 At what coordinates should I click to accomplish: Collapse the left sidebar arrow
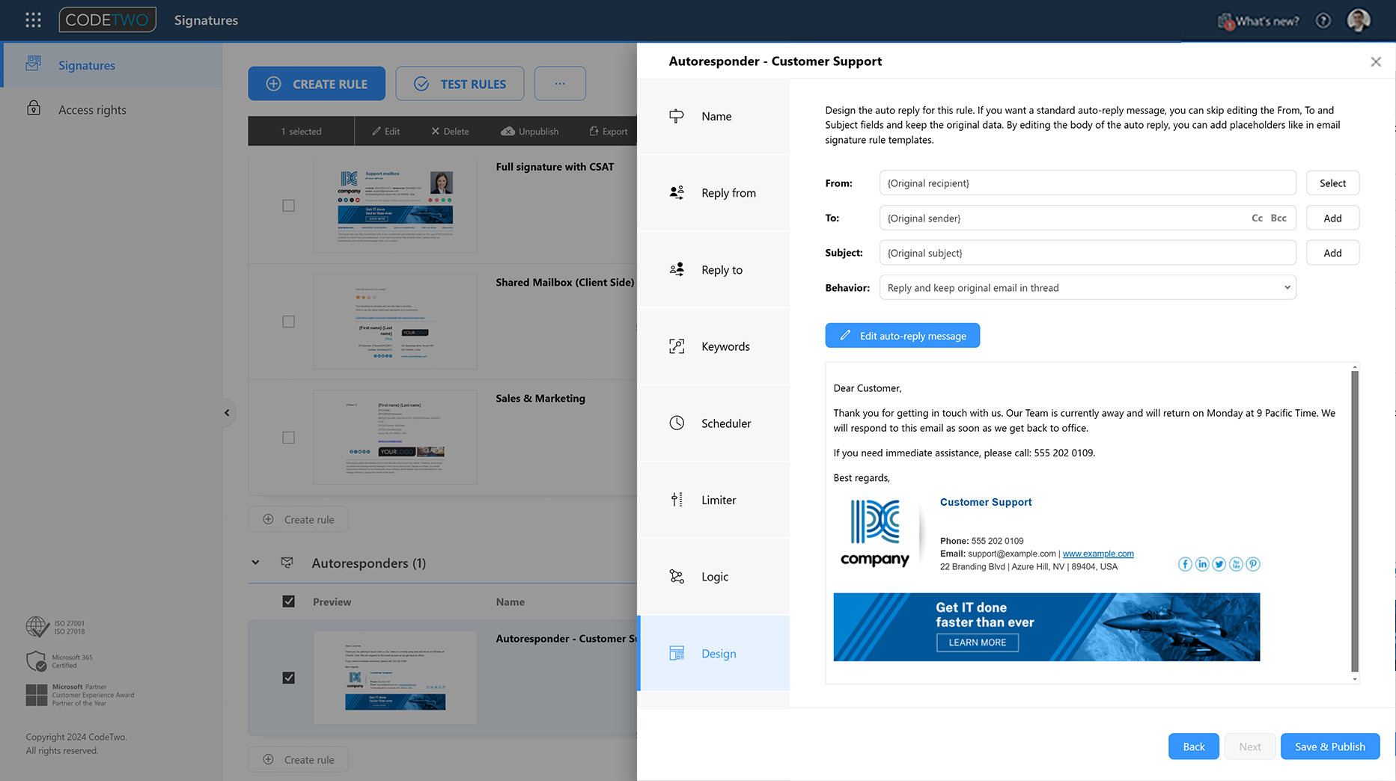coord(227,412)
